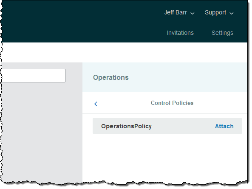Expand the Support dropdown menu

(x=219, y=12)
